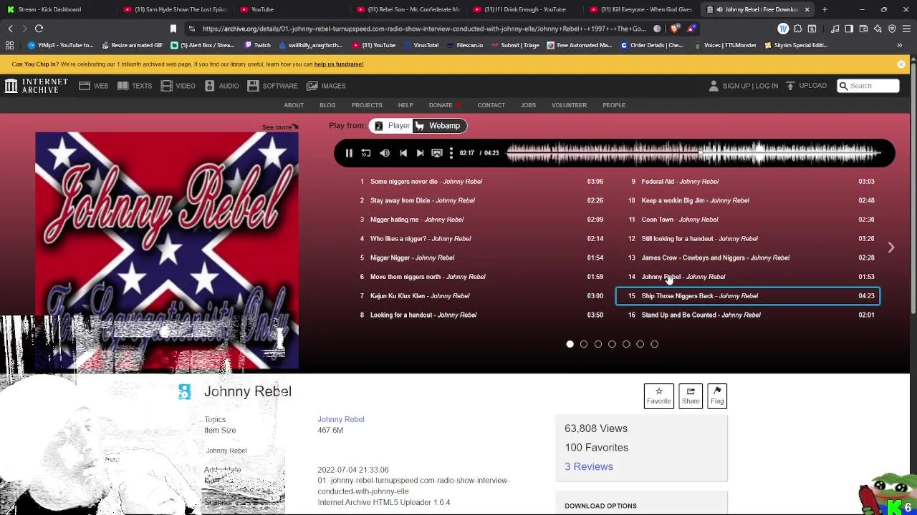Open the TEXTS media section

point(134,86)
